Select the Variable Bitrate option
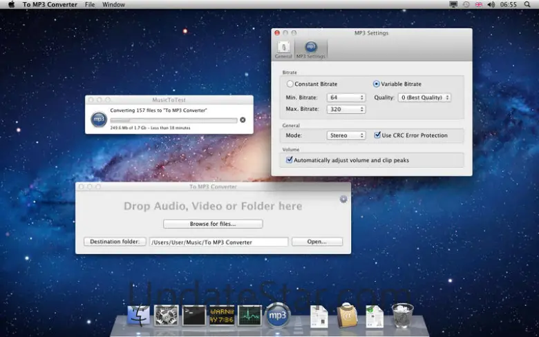This screenshot has height=337, width=539. pyautogui.click(x=377, y=84)
